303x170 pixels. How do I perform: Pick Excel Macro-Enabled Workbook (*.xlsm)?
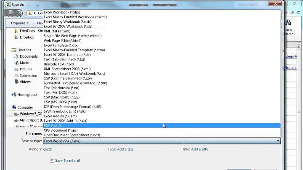click(162, 17)
